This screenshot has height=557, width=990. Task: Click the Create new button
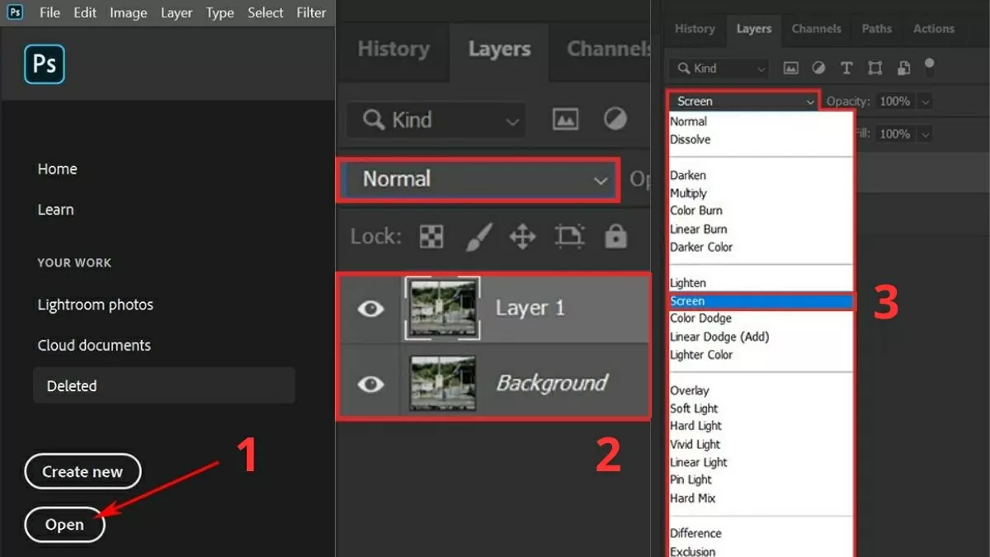(x=82, y=471)
